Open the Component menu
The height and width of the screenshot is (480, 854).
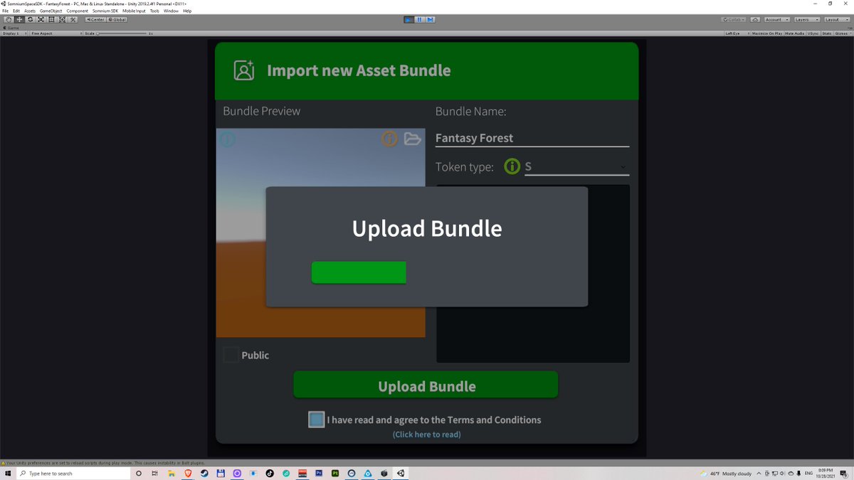point(78,11)
